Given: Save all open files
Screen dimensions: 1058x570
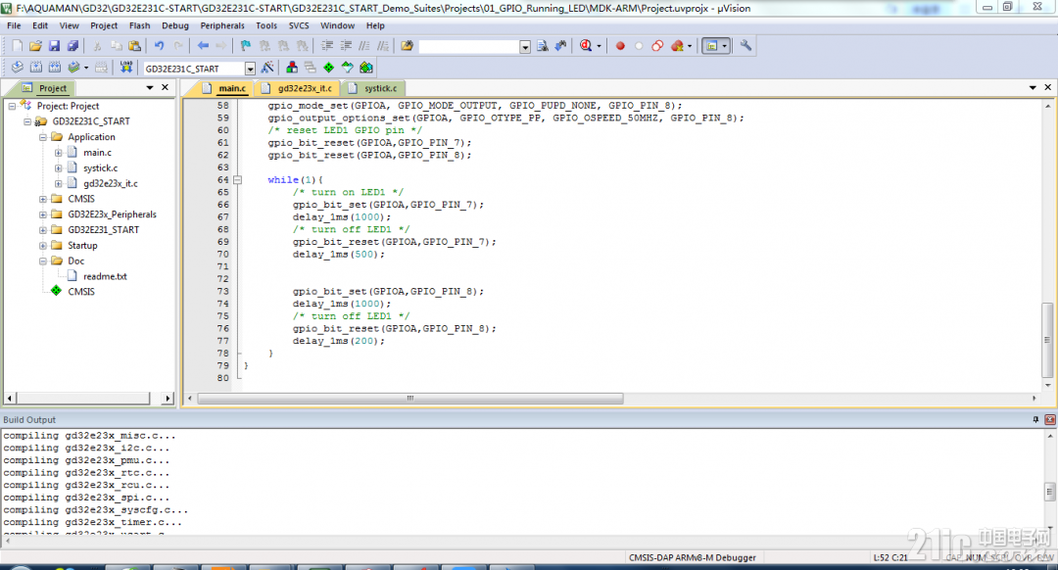Looking at the screenshot, I should click(72, 46).
